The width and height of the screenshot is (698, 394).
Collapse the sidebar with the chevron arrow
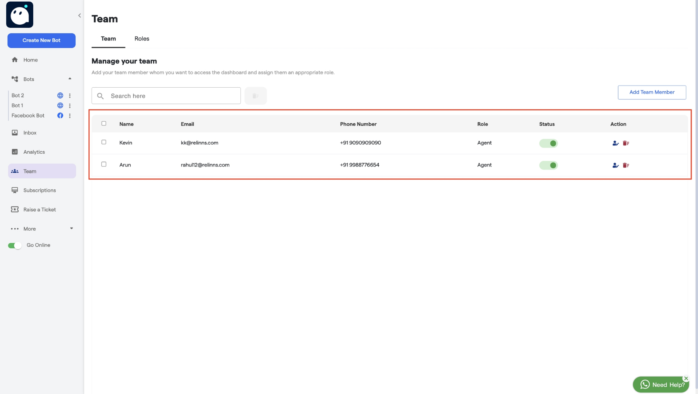pos(80,16)
